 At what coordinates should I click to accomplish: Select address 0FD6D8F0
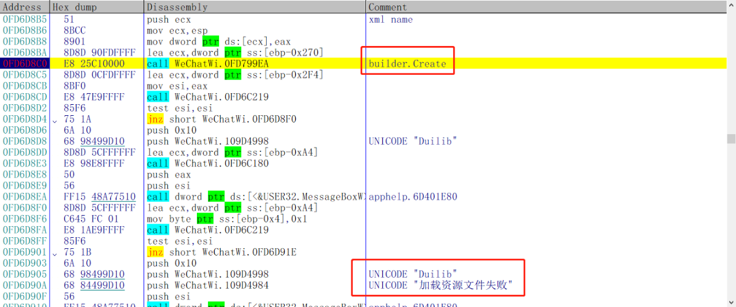pos(25,208)
